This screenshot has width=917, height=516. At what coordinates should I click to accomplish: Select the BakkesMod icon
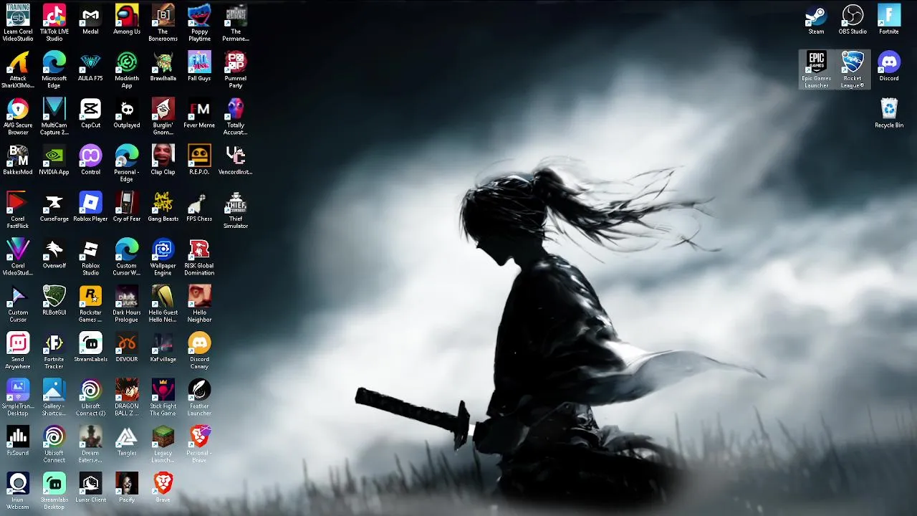pyautogui.click(x=18, y=156)
